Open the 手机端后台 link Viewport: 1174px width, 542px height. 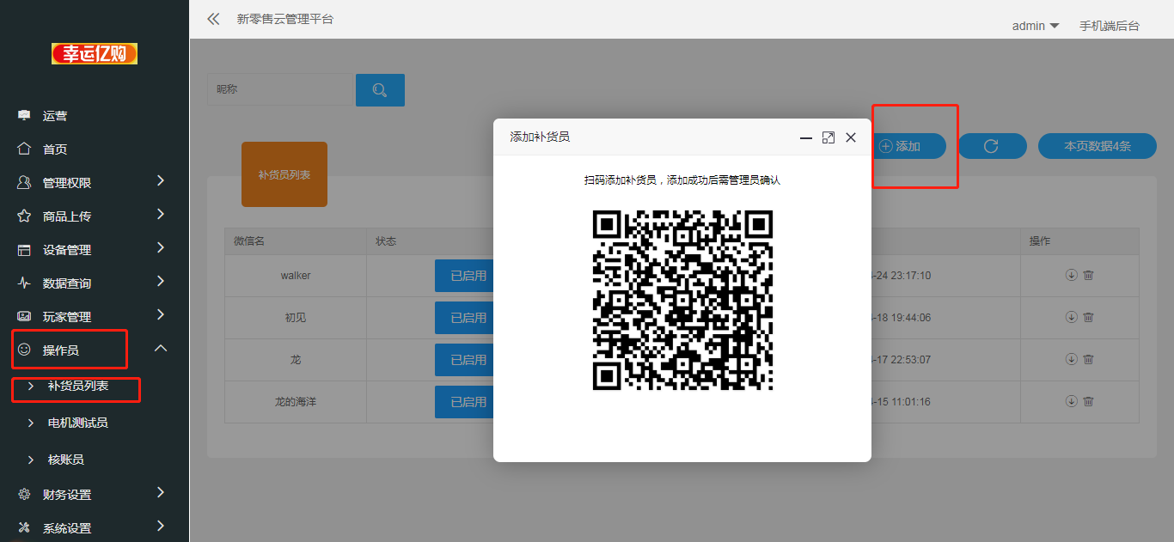tap(1109, 26)
